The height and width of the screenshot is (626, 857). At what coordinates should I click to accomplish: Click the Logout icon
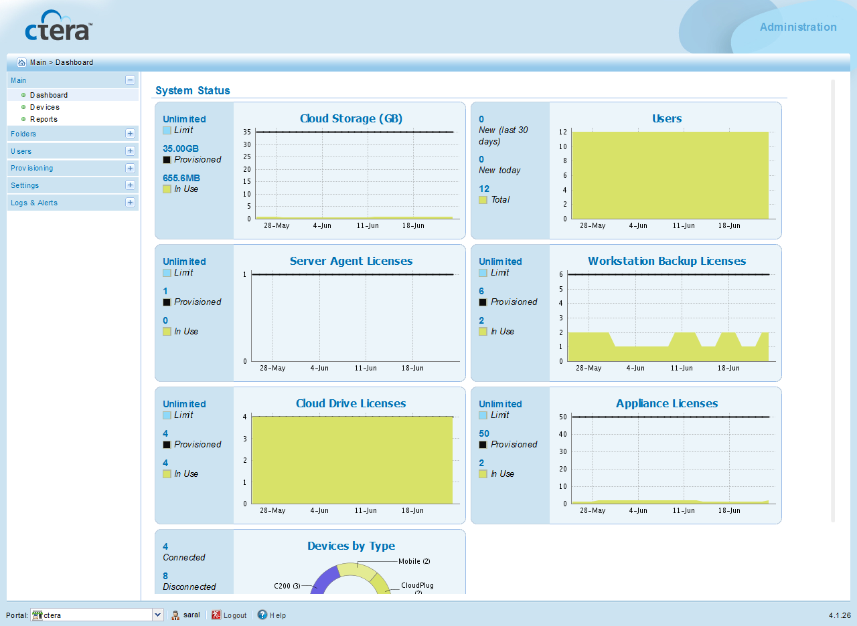click(x=216, y=615)
